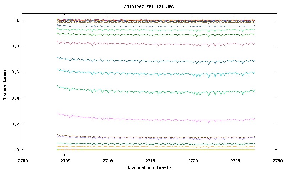Click the y-axis tick label 0.4
The image size is (284, 170).
[x=15, y=98]
